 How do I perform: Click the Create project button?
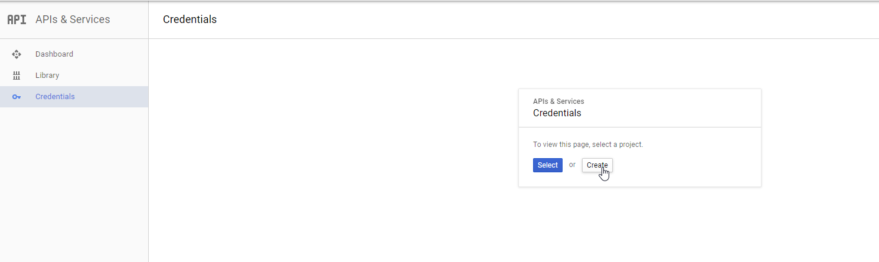597,165
